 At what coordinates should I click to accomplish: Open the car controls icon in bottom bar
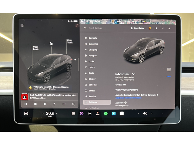click(x=26, y=113)
